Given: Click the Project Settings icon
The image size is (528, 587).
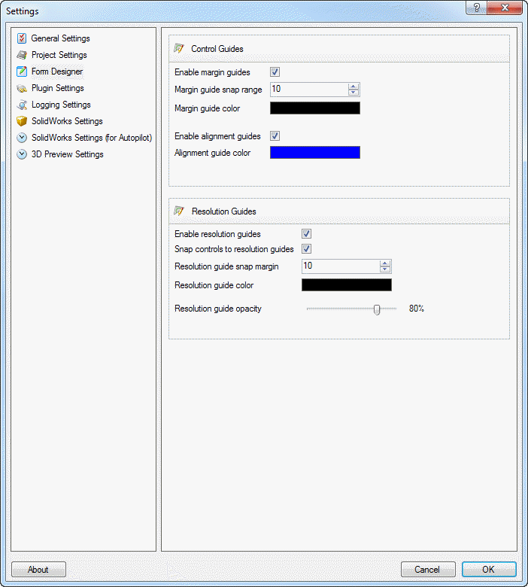Looking at the screenshot, I should (x=22, y=55).
